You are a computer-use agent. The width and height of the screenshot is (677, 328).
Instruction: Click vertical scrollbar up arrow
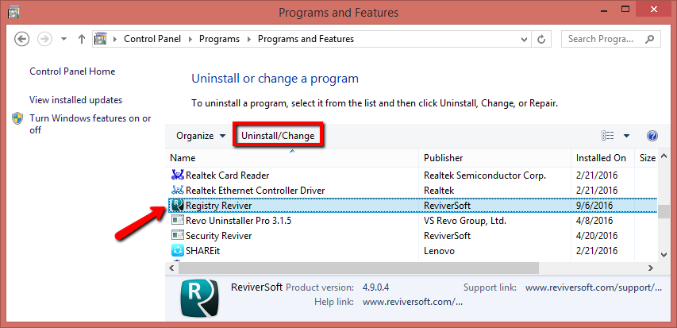[x=664, y=156]
